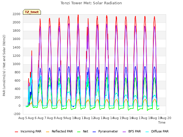Click the green Net legend swatch

point(79,132)
